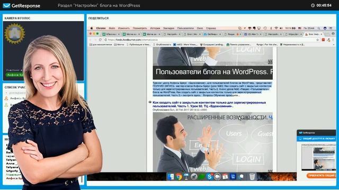The image size is (339, 190).
Task: Open the Опубликовать bookmark
Action: pos(162,44)
